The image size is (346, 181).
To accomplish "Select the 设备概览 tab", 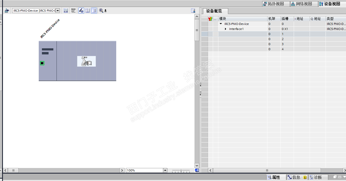I will pyautogui.click(x=215, y=11).
